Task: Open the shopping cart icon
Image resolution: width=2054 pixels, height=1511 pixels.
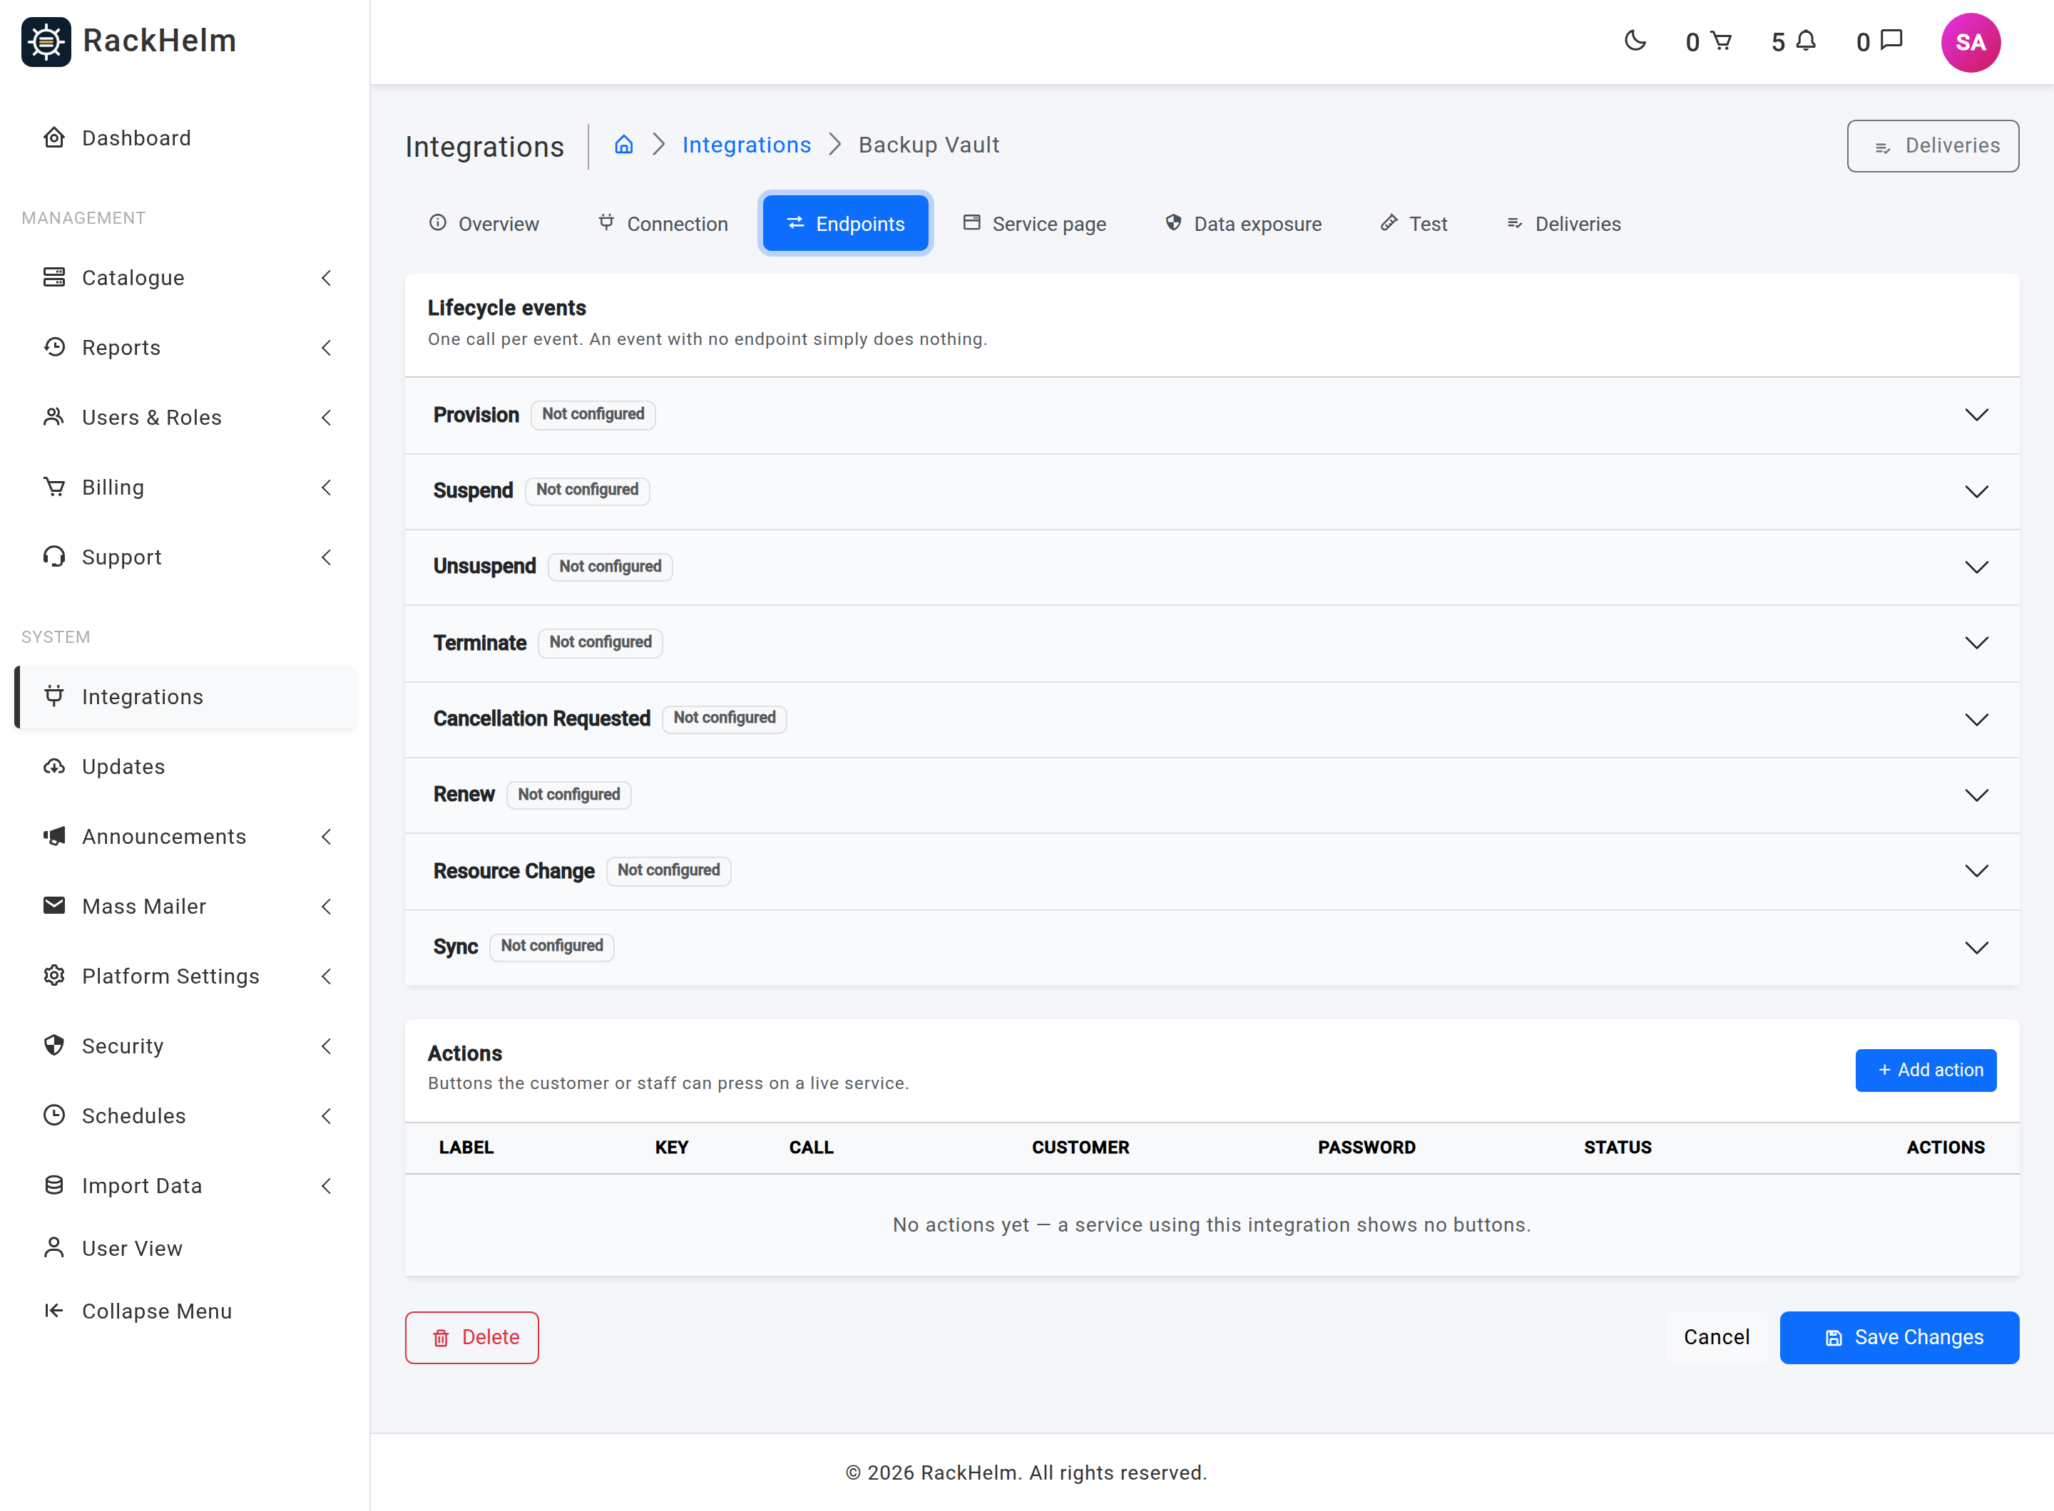Action: click(1721, 41)
